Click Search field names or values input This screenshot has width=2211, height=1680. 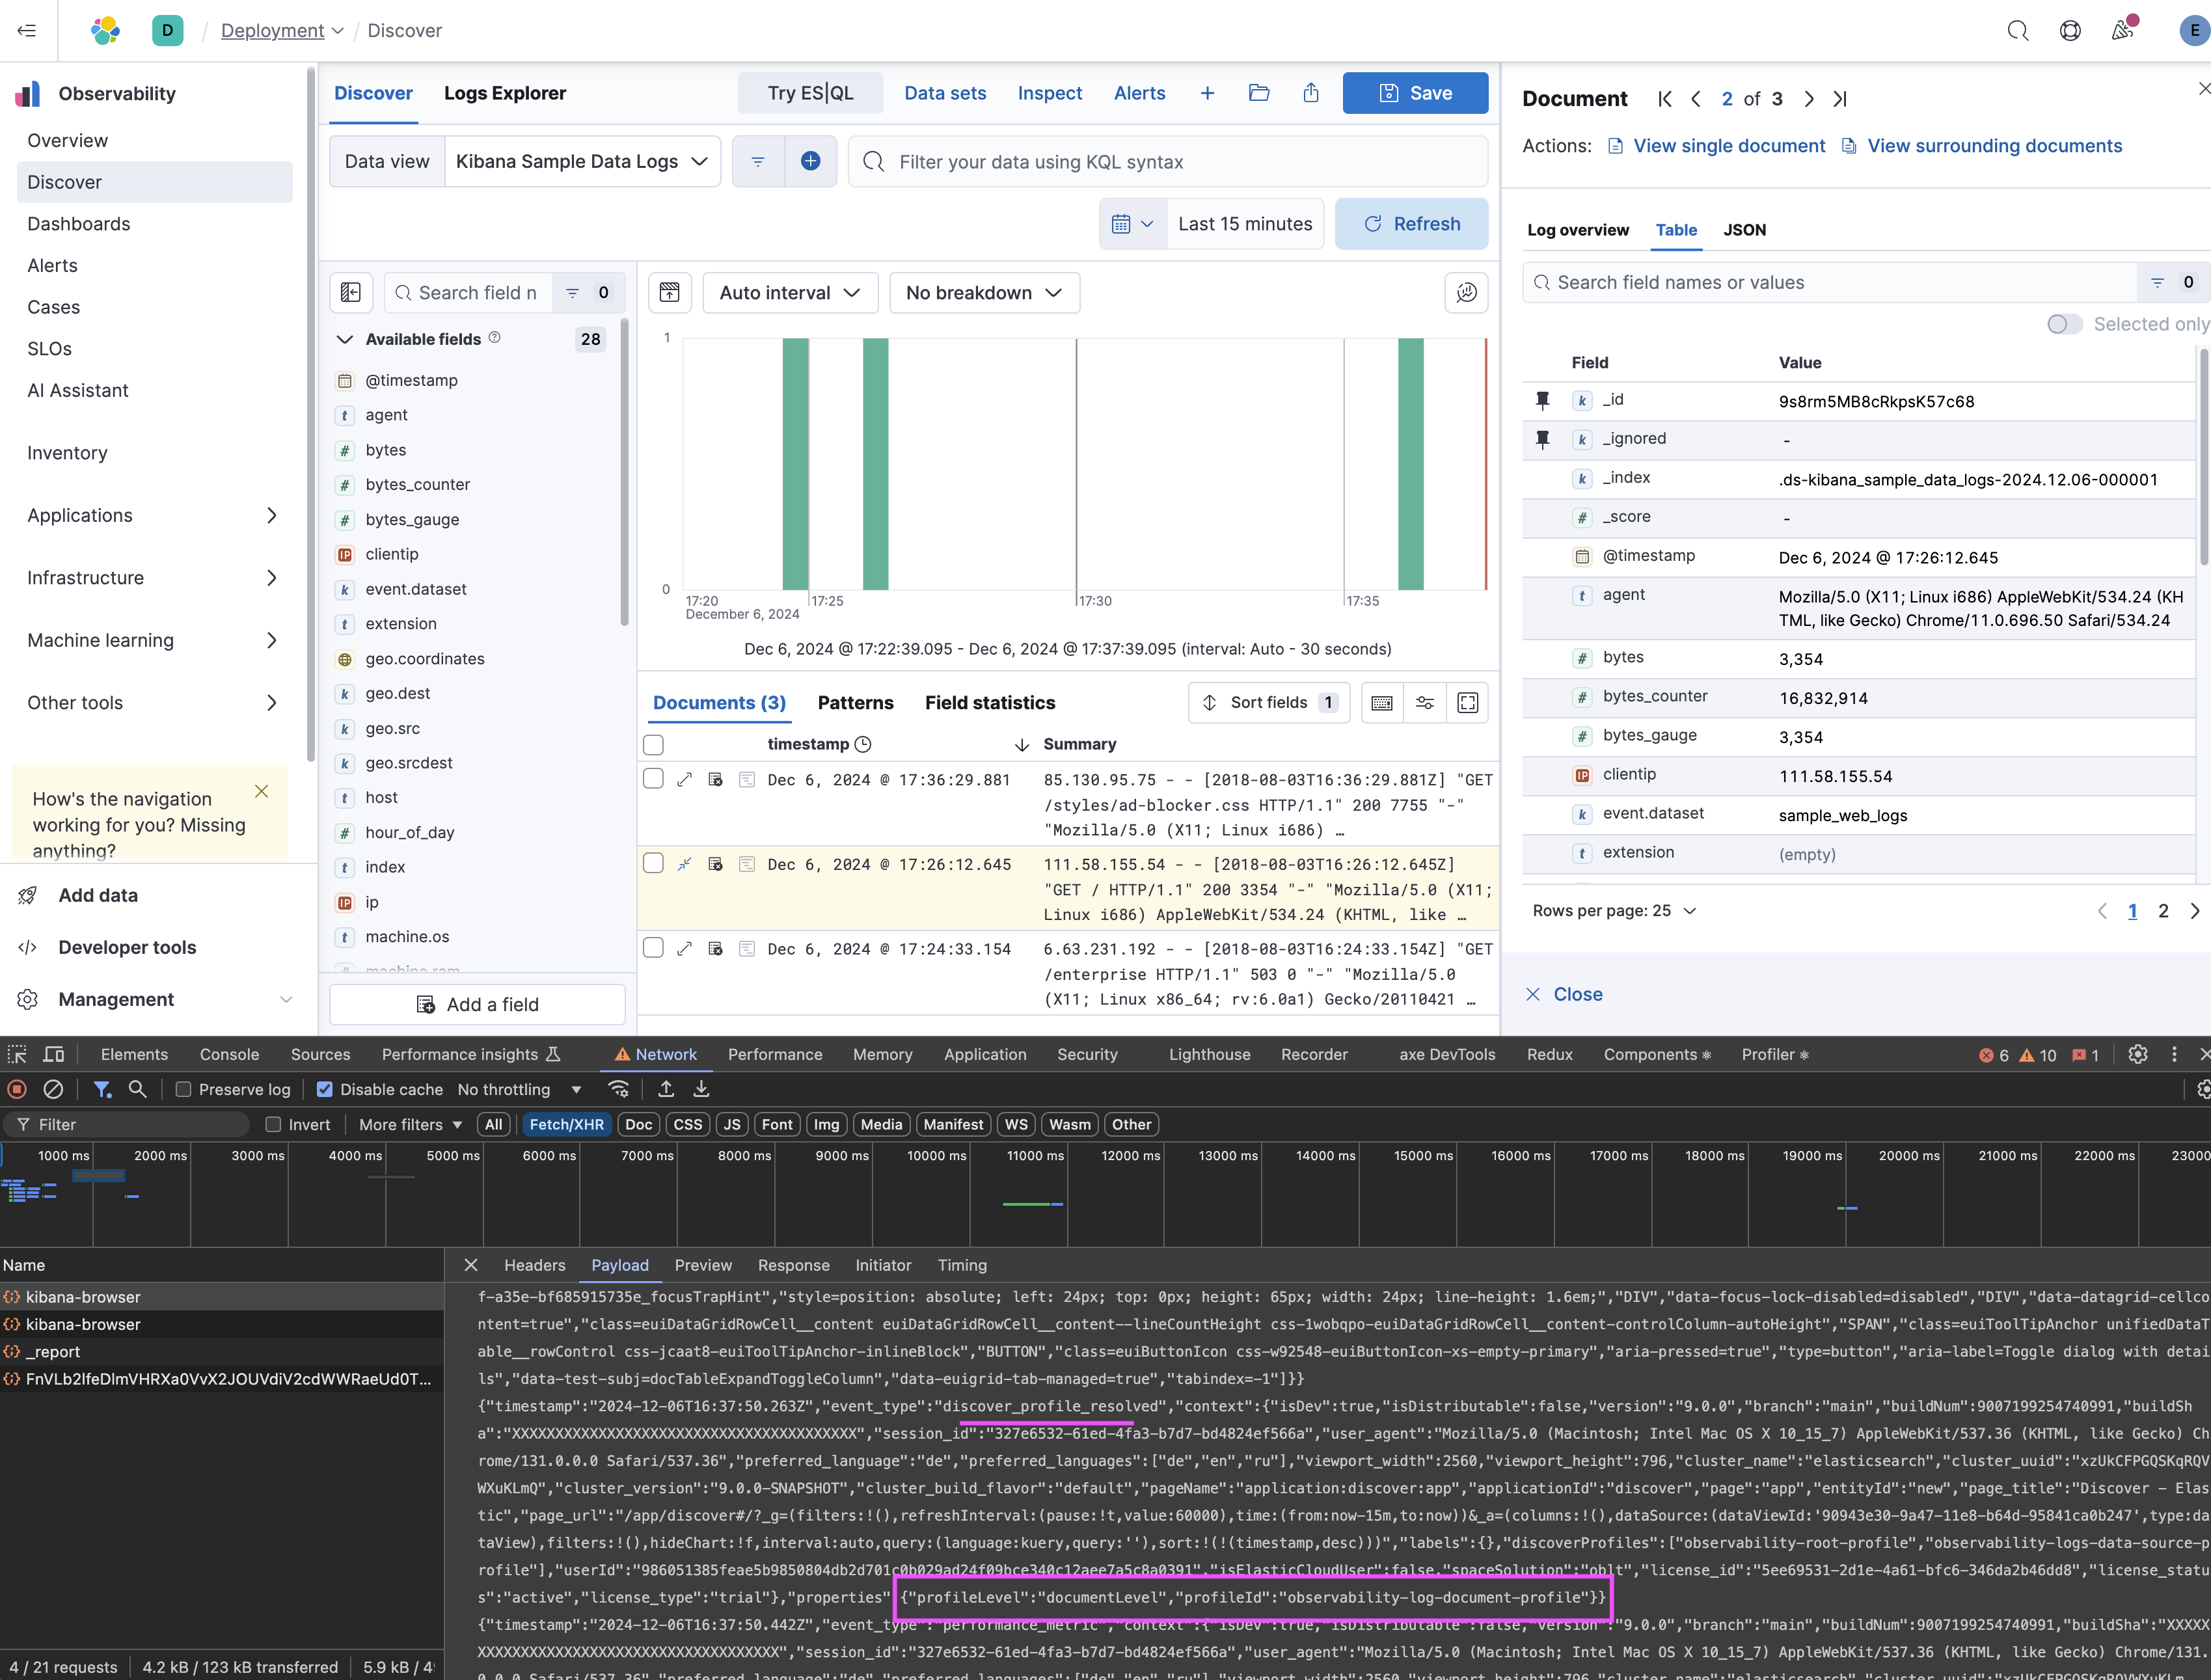[1829, 282]
